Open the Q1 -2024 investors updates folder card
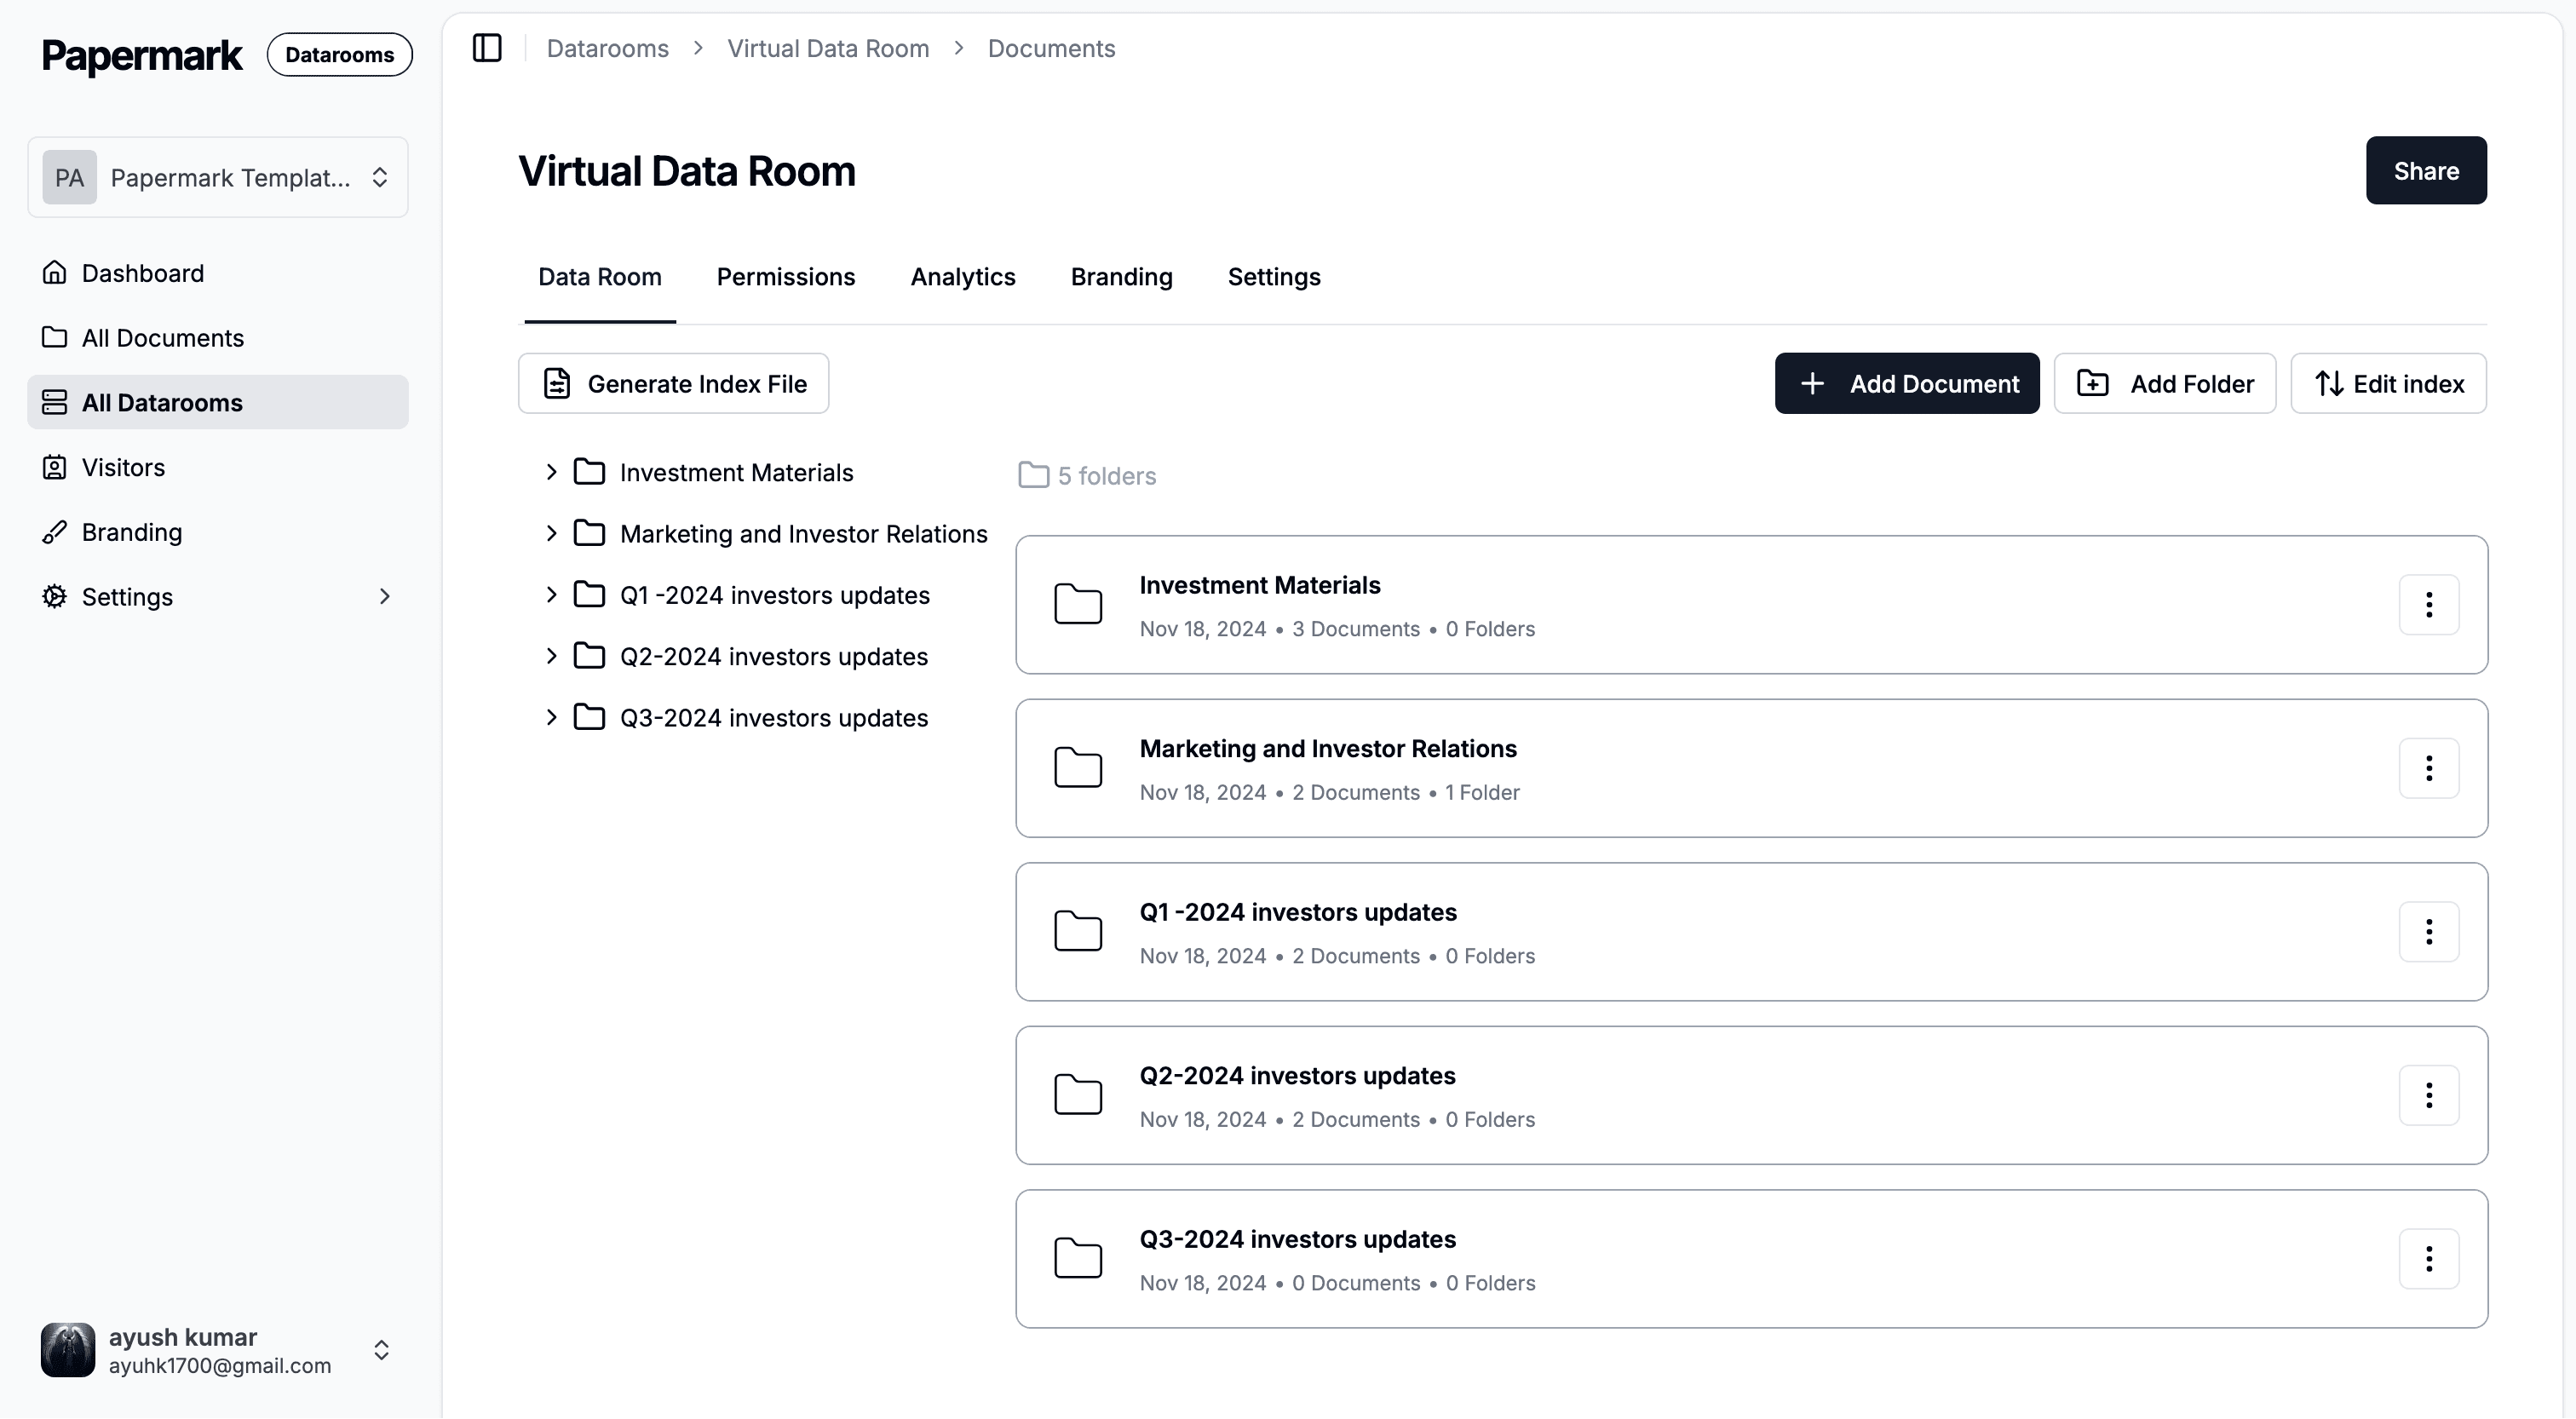The width and height of the screenshot is (2576, 1419). pos(1297,913)
